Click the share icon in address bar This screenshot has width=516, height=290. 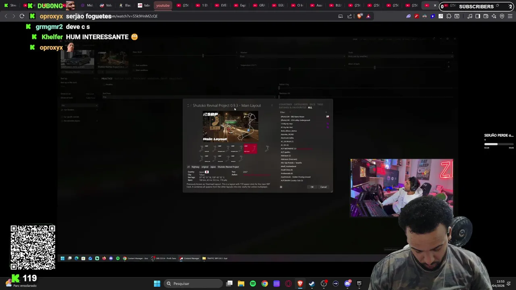tap(350, 16)
